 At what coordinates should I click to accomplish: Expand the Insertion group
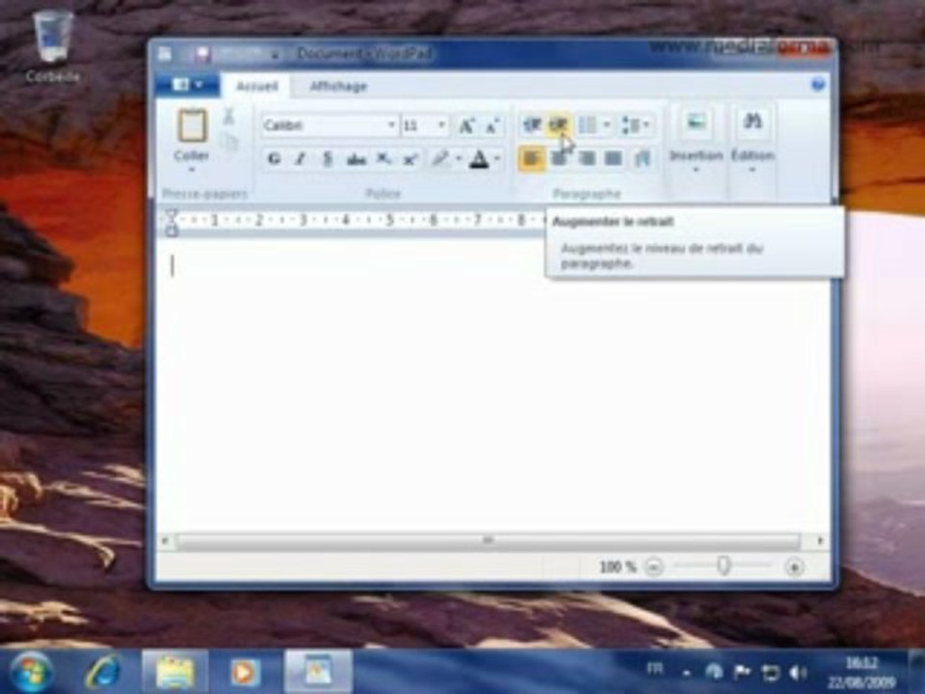(696, 142)
